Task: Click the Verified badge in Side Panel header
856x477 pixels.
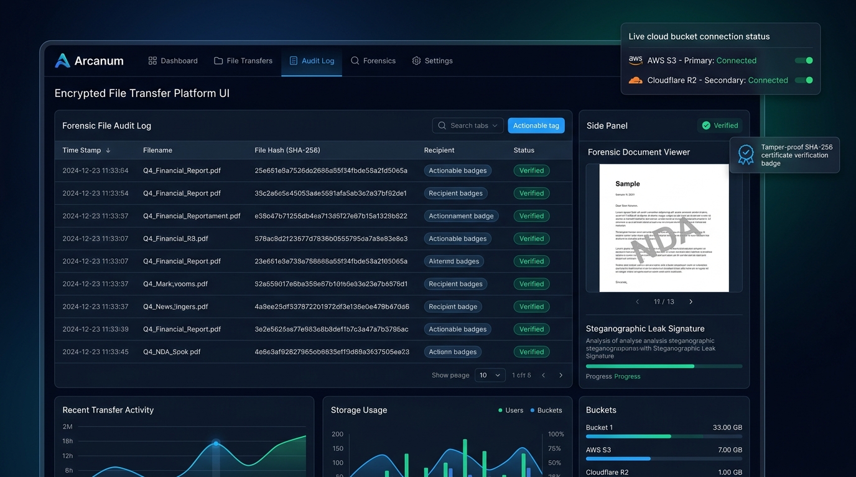Action: tap(720, 125)
